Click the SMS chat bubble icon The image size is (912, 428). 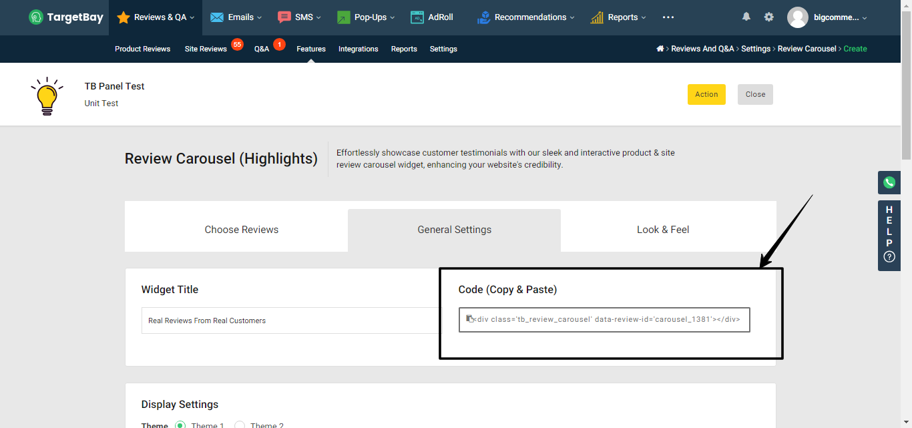(284, 17)
